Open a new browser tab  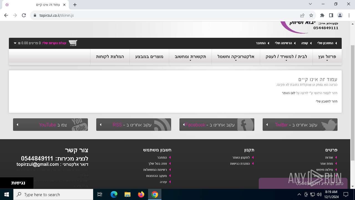tap(75, 5)
